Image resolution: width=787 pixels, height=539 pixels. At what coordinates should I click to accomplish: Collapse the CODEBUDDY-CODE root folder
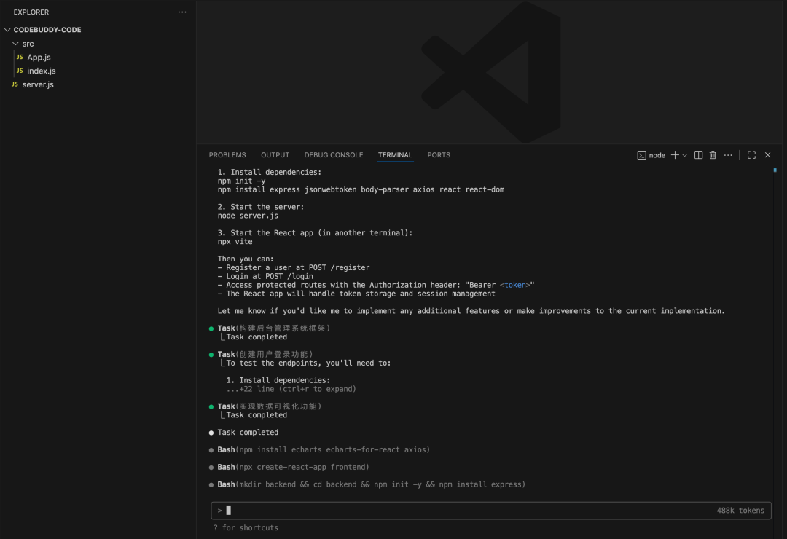pyautogui.click(x=7, y=30)
